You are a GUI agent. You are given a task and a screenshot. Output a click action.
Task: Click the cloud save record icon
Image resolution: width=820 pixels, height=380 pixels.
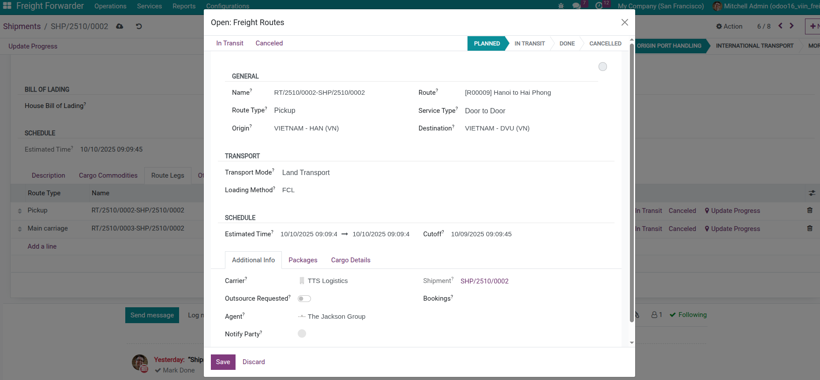click(x=120, y=26)
